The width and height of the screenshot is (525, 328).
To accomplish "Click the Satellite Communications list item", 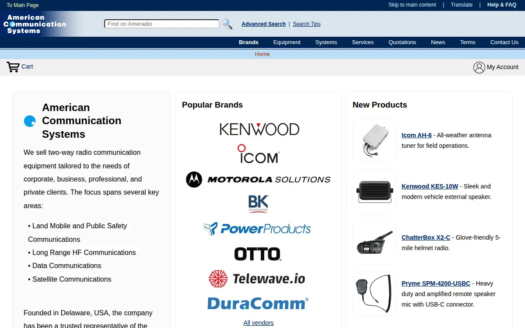I will [x=72, y=279].
